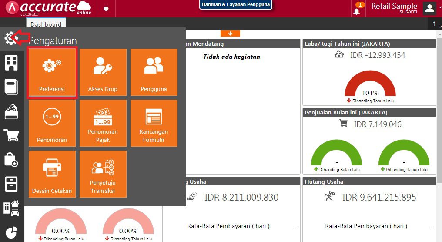Viewport: 442px width, 242px height.
Task: Expand the tab count dropdown showing 1
Action: pos(435,24)
